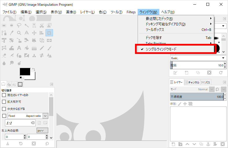Viewport: 228px width, 148px height.
Task: Adjust the 不透明度 opacity slider
Action: (197, 97)
